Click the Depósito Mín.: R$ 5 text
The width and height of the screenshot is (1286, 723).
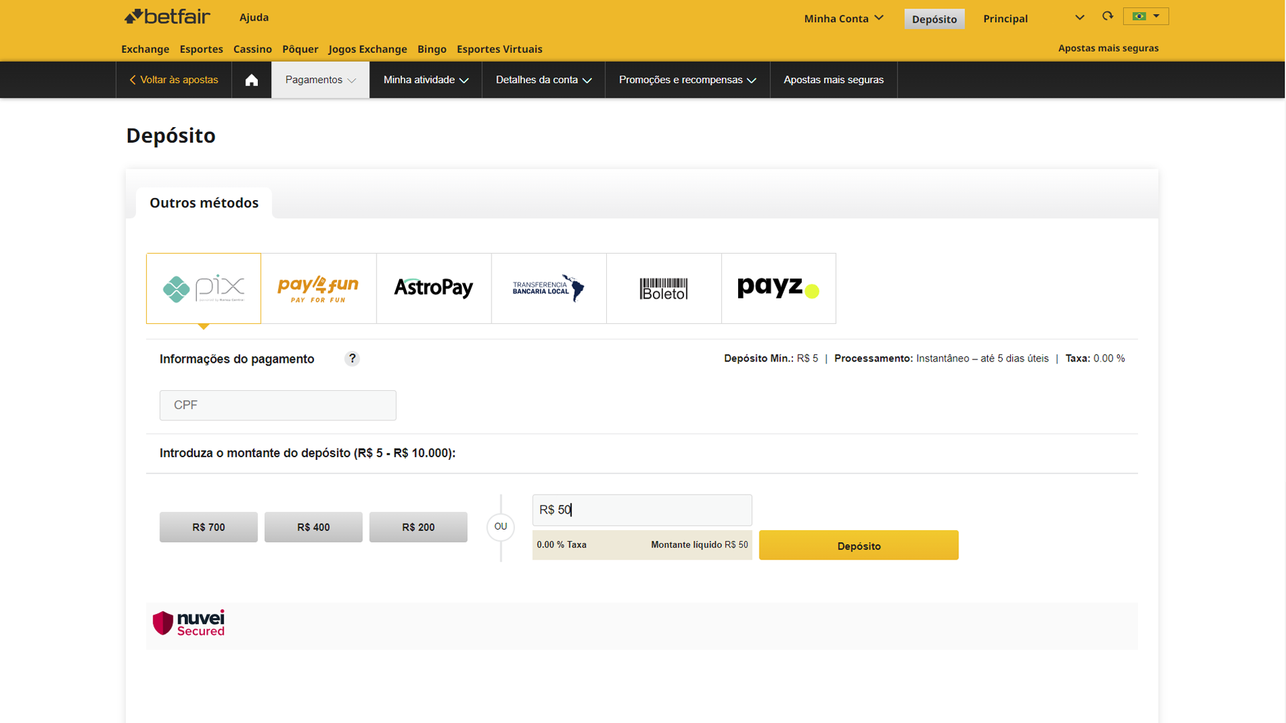point(771,359)
